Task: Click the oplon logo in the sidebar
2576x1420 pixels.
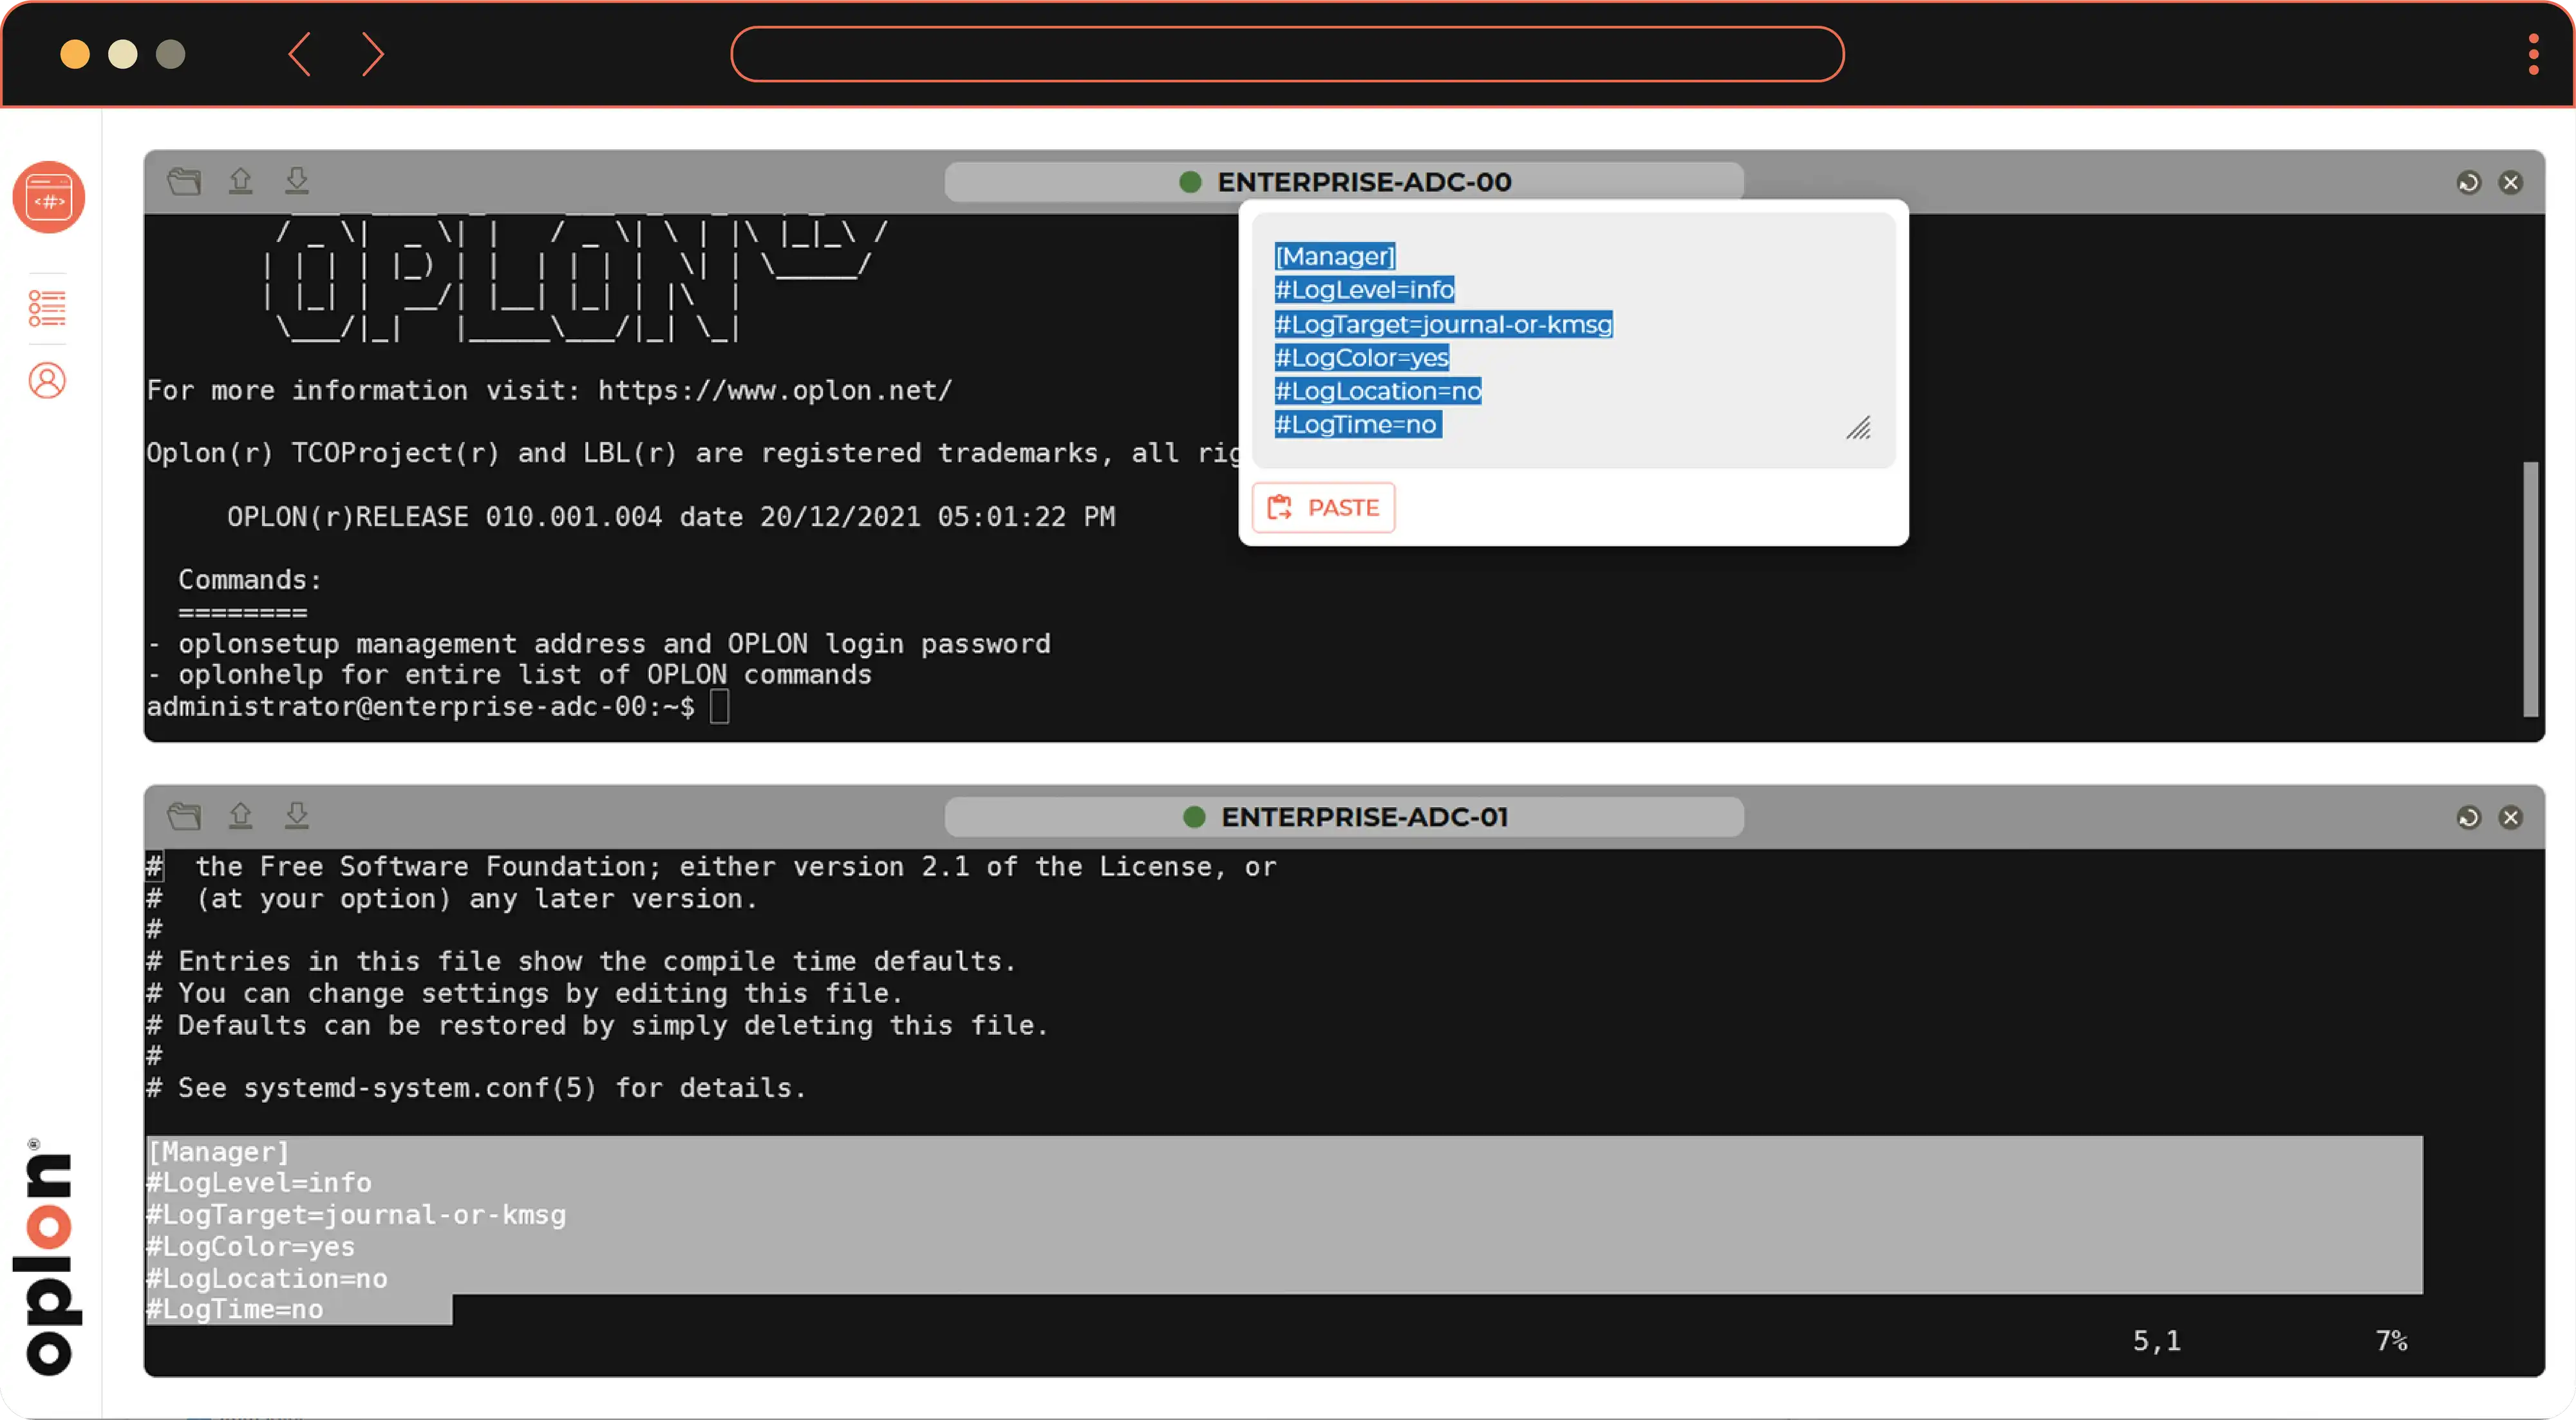Action: (x=47, y=1256)
